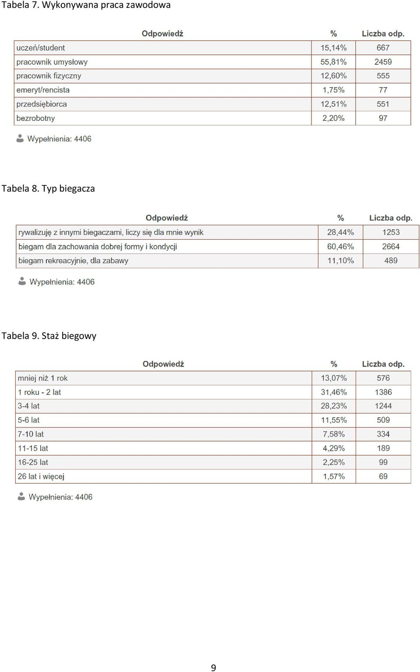This screenshot has width=420, height=672.
Task: Click the person icon under Tabela 9
Action: point(21,496)
